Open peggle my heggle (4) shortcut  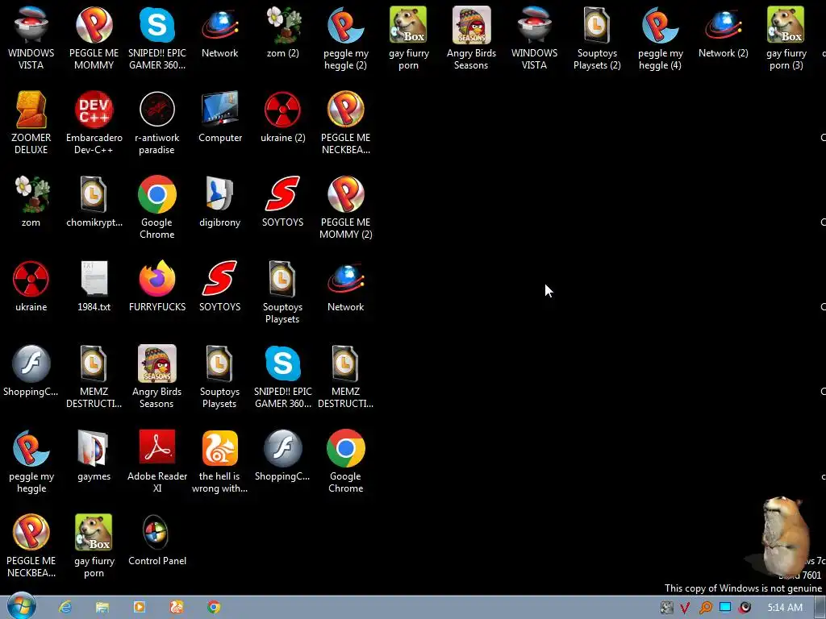pos(660,38)
